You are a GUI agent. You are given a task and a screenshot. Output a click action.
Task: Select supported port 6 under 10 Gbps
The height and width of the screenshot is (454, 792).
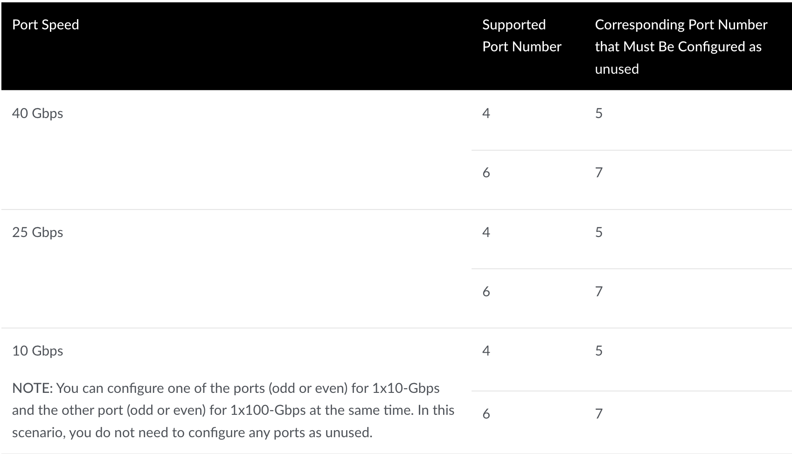486,414
